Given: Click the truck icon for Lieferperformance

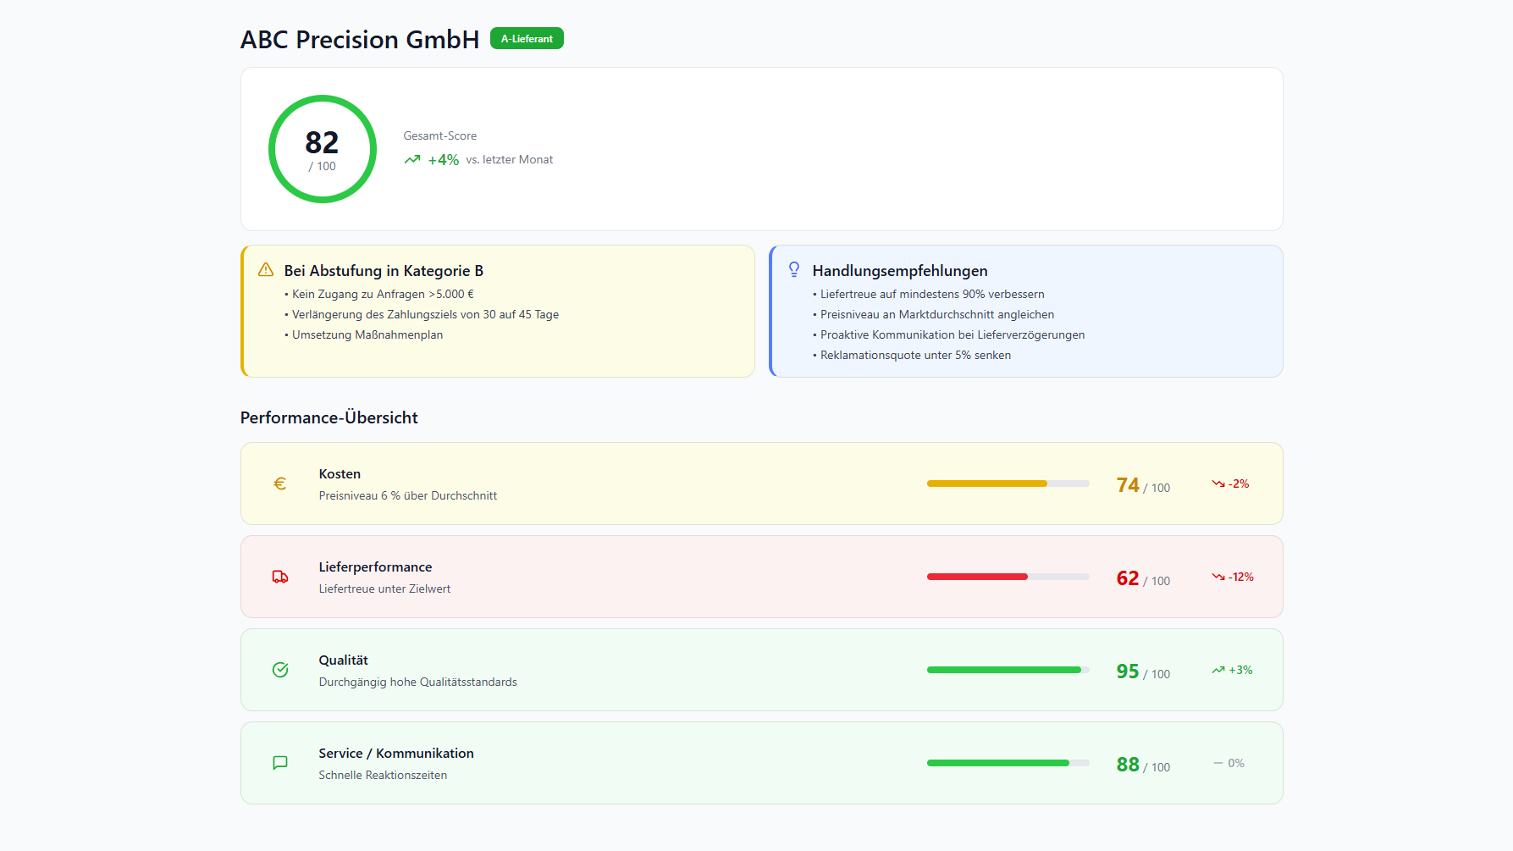Looking at the screenshot, I should (x=280, y=577).
